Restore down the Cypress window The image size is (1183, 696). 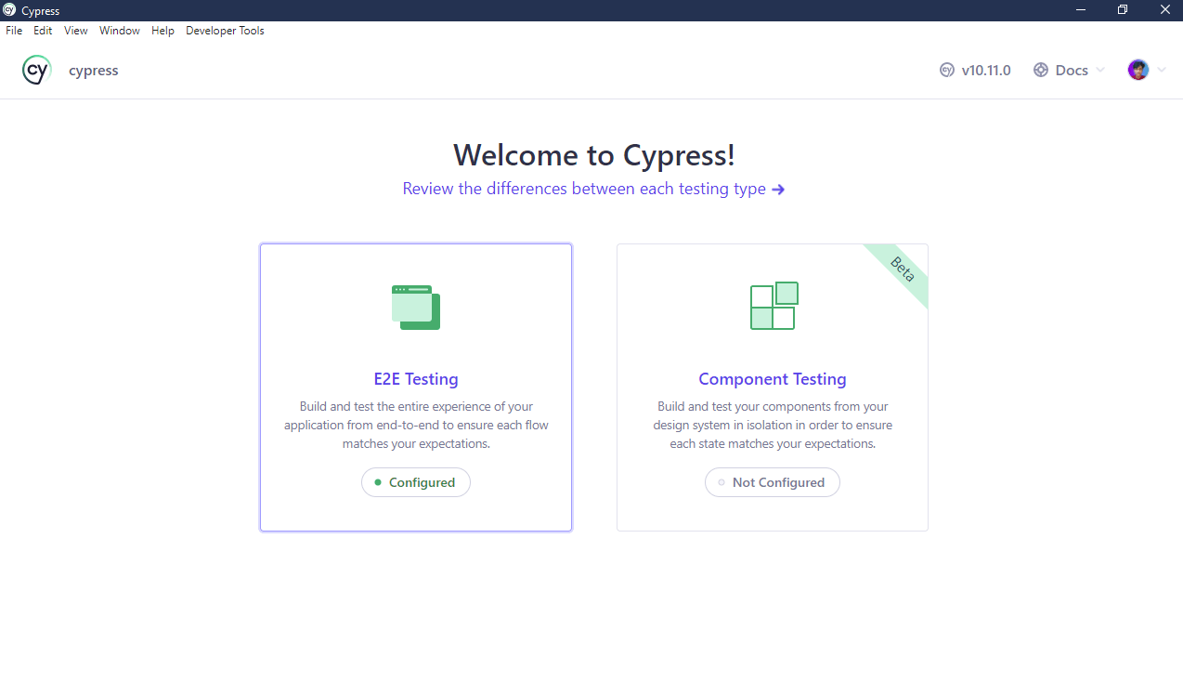point(1123,10)
